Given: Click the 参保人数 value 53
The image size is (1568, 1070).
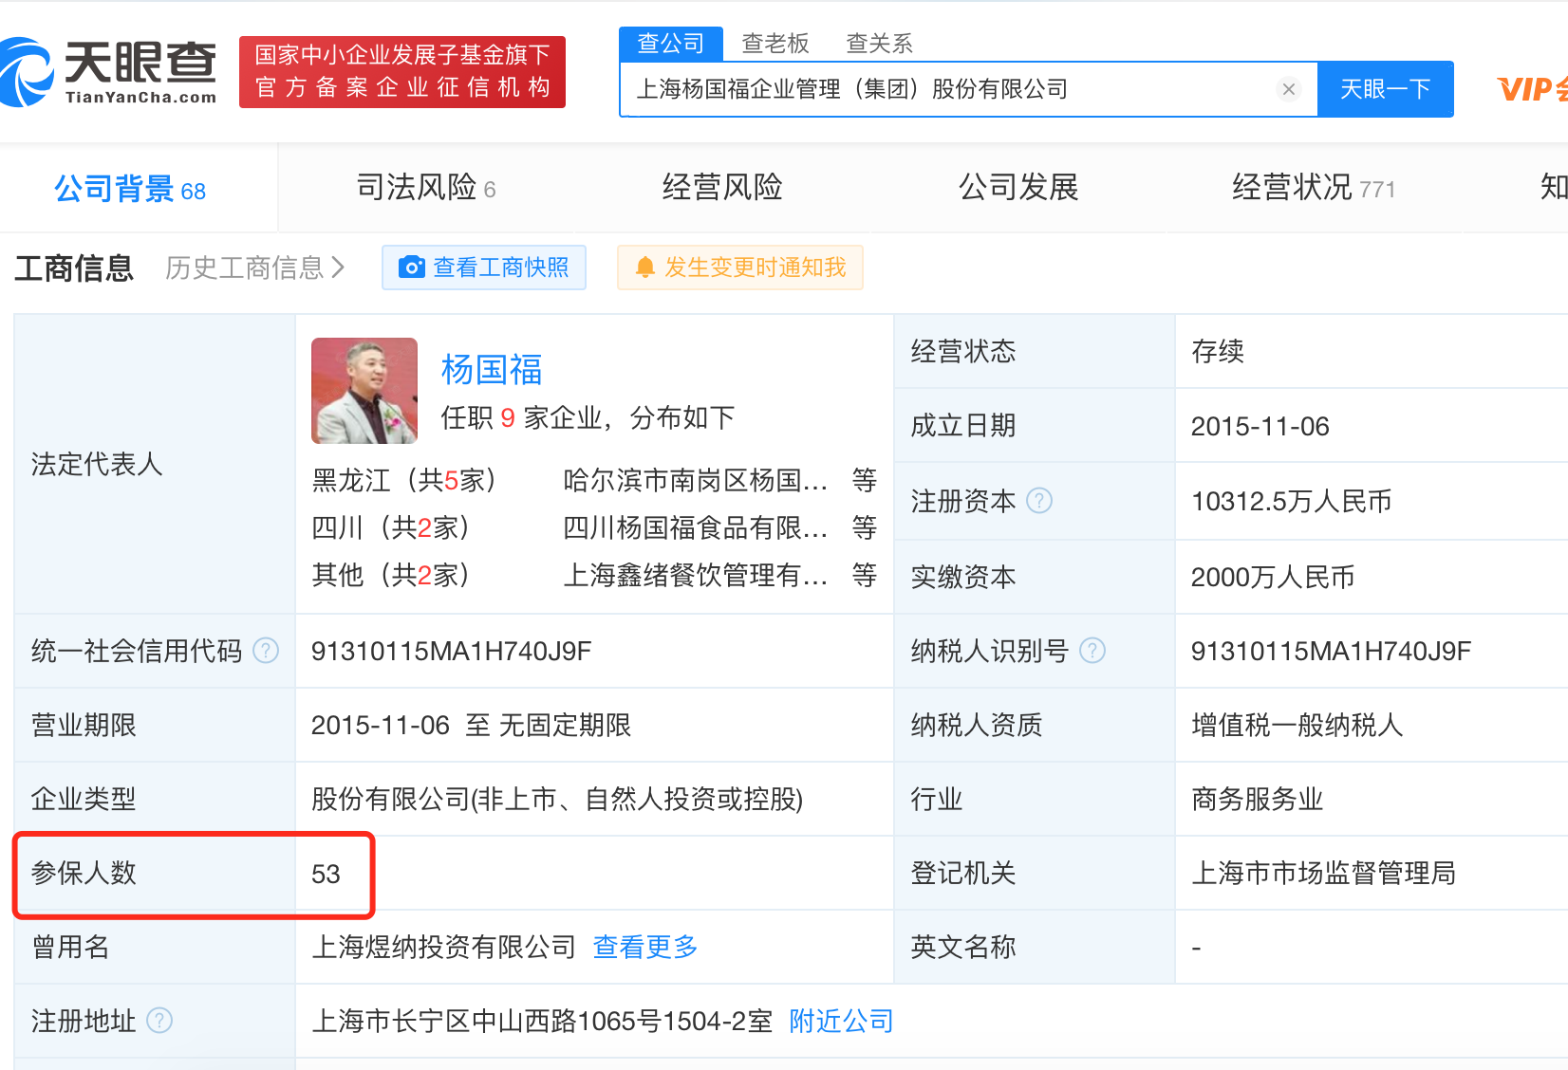Looking at the screenshot, I should [x=326, y=874].
